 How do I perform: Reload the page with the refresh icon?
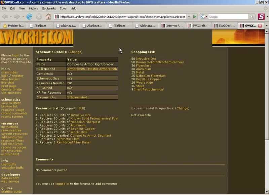tap(30, 16)
